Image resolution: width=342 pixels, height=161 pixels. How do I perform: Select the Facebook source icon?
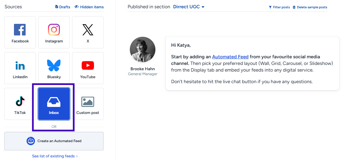point(20,30)
